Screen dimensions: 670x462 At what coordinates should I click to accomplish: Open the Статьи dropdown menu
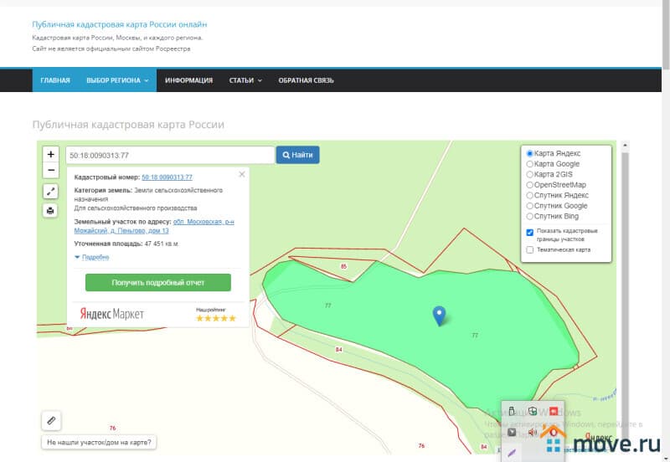tap(245, 80)
